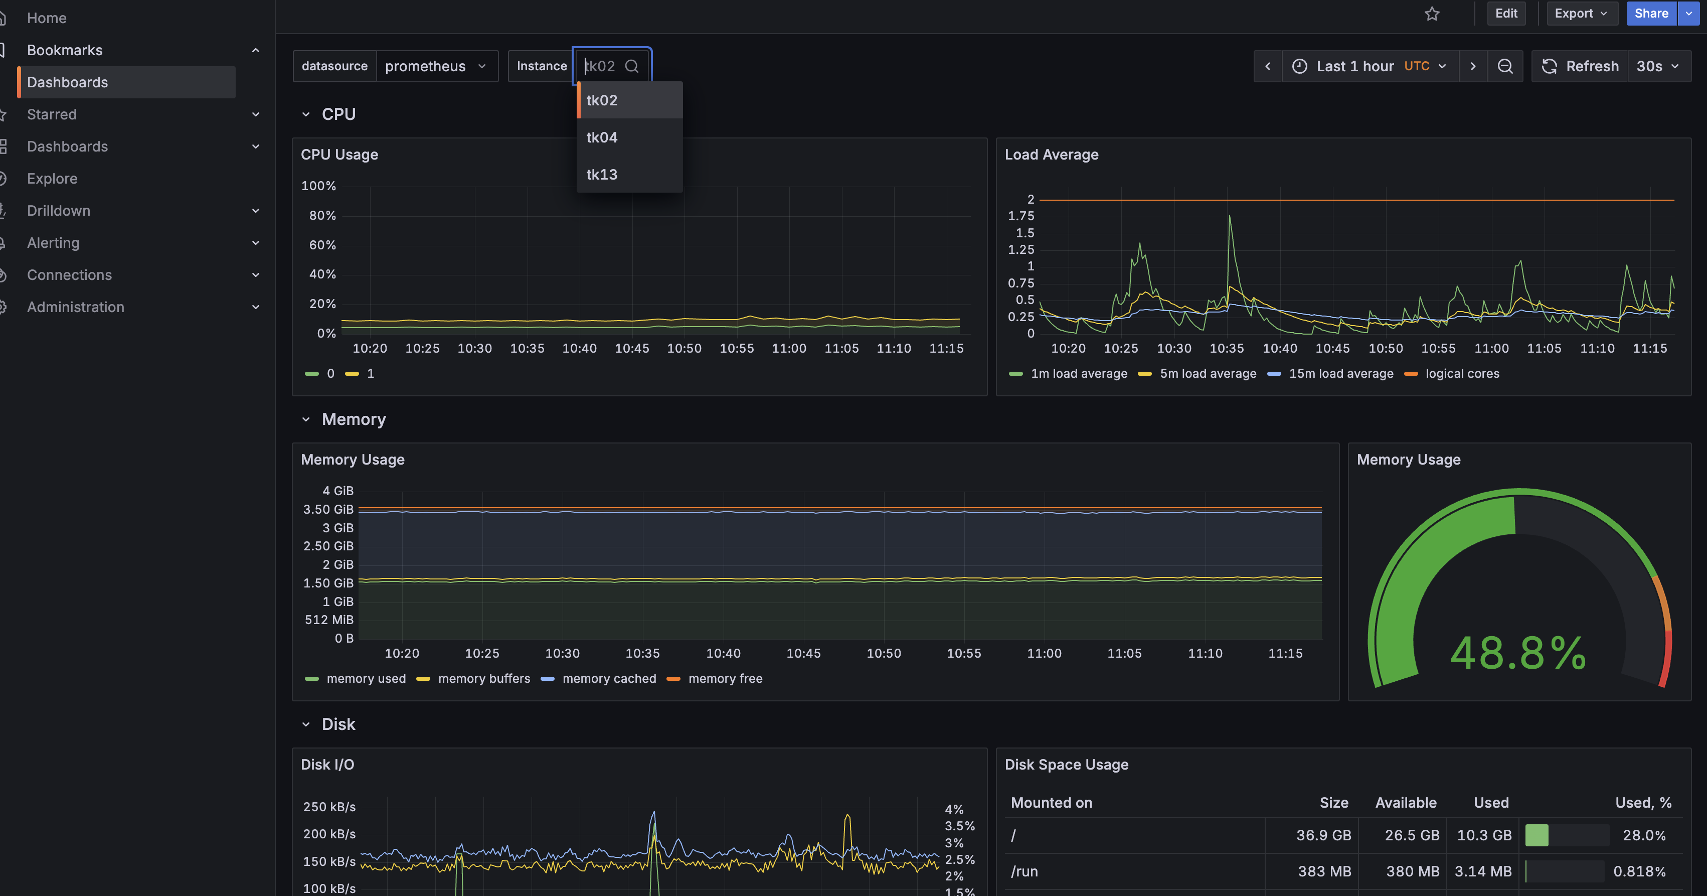Select tk04 from Instance options
Image resolution: width=1707 pixels, height=896 pixels.
click(x=602, y=137)
